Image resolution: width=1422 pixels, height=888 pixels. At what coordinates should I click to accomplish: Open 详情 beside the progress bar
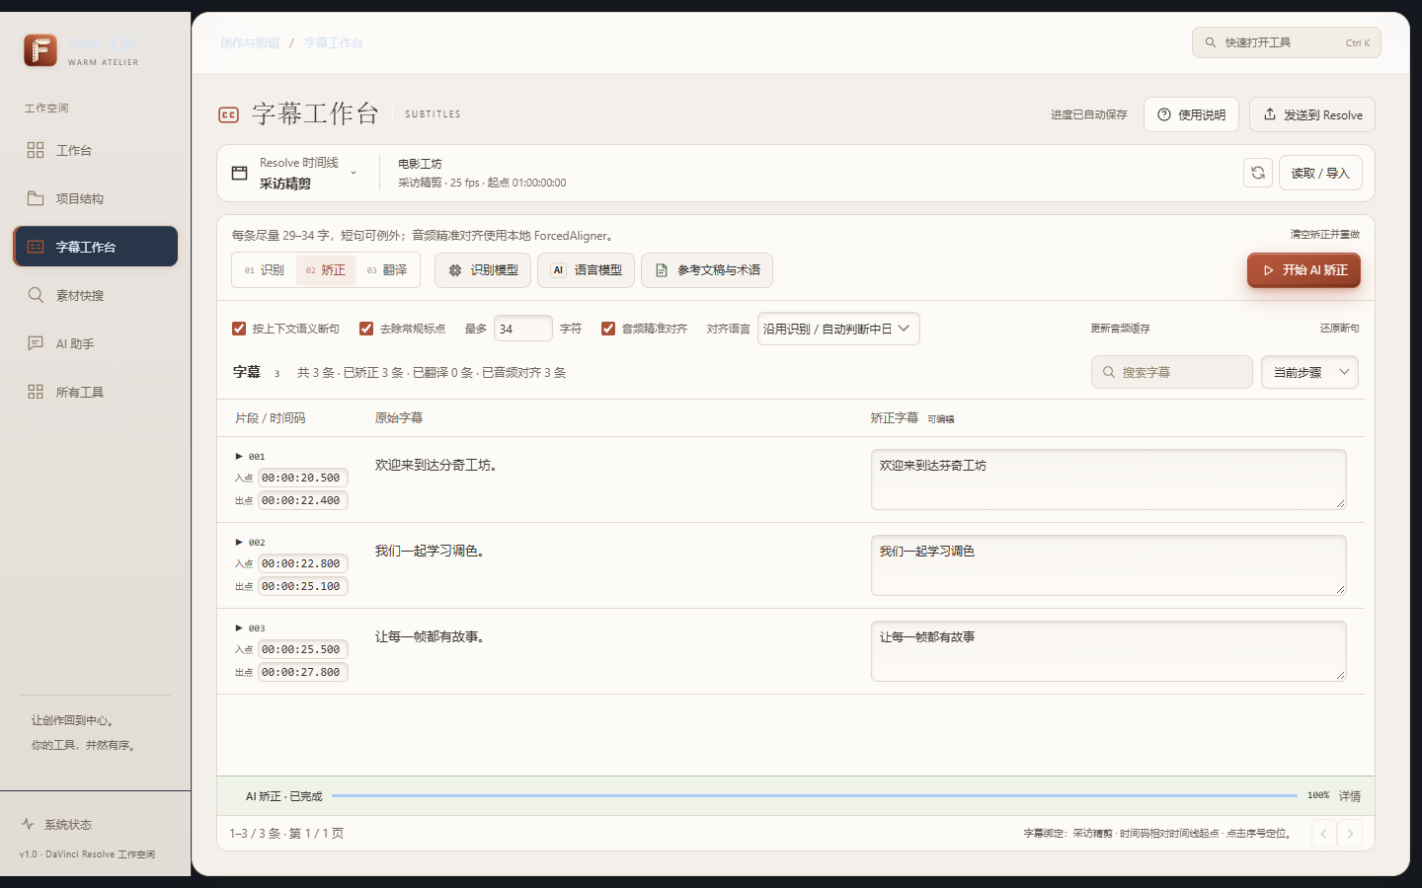[1350, 796]
